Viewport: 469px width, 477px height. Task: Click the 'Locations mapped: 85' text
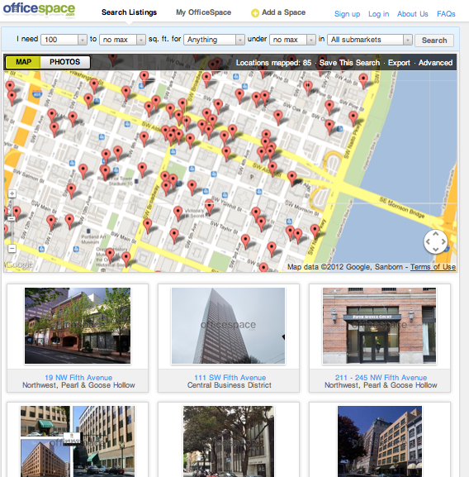[x=273, y=63]
